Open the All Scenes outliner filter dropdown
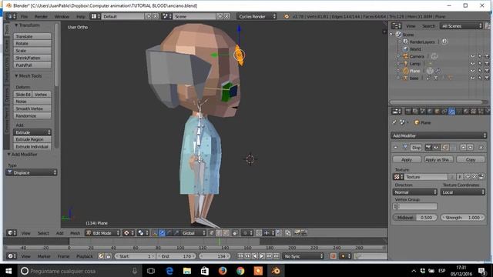 (461, 26)
